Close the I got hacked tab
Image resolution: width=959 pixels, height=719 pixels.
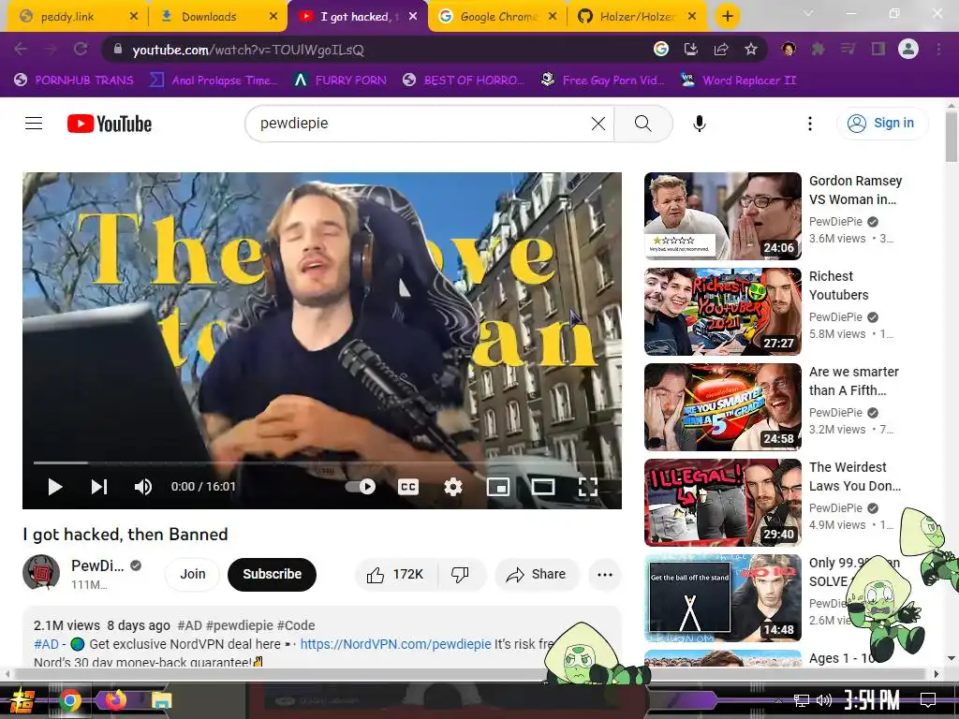pos(413,17)
